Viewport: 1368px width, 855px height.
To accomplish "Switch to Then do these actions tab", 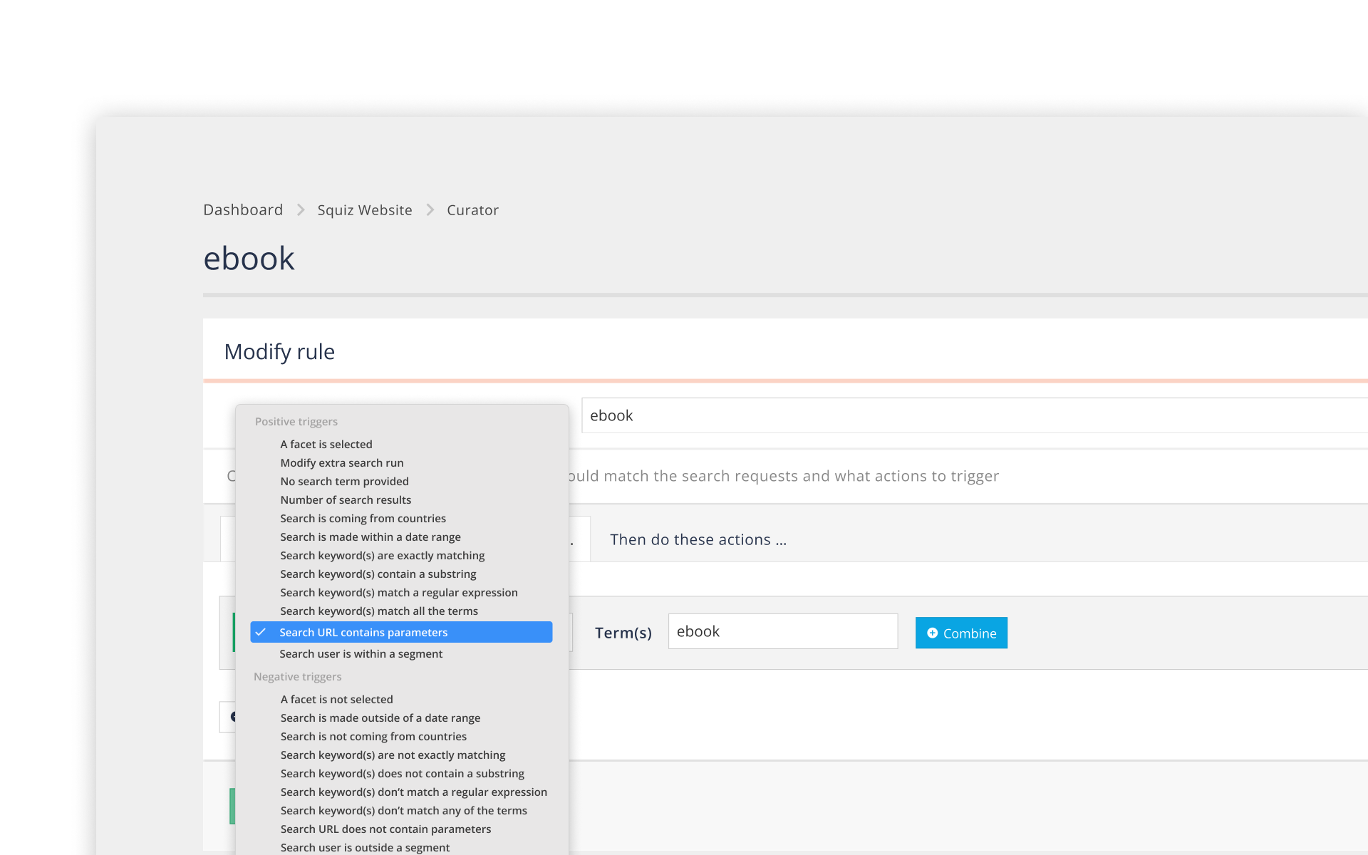I will [x=698, y=539].
